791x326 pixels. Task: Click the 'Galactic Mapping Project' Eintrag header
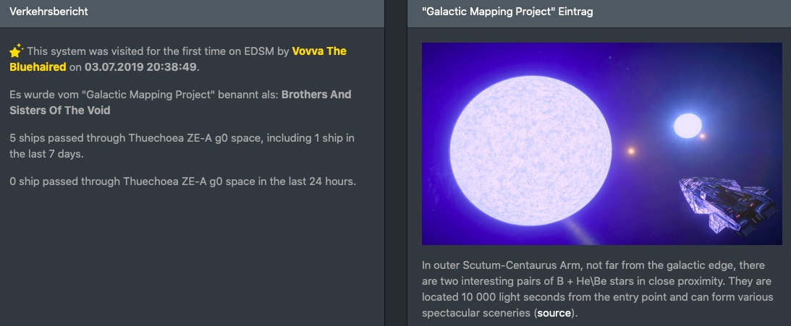507,12
